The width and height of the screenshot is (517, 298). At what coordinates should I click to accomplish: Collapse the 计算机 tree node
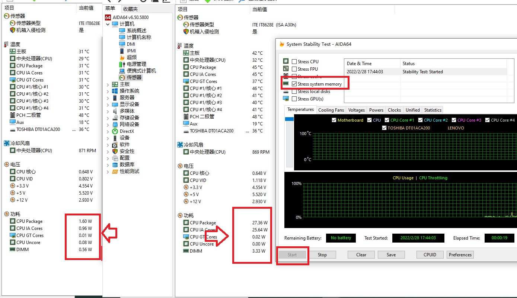(x=108, y=24)
